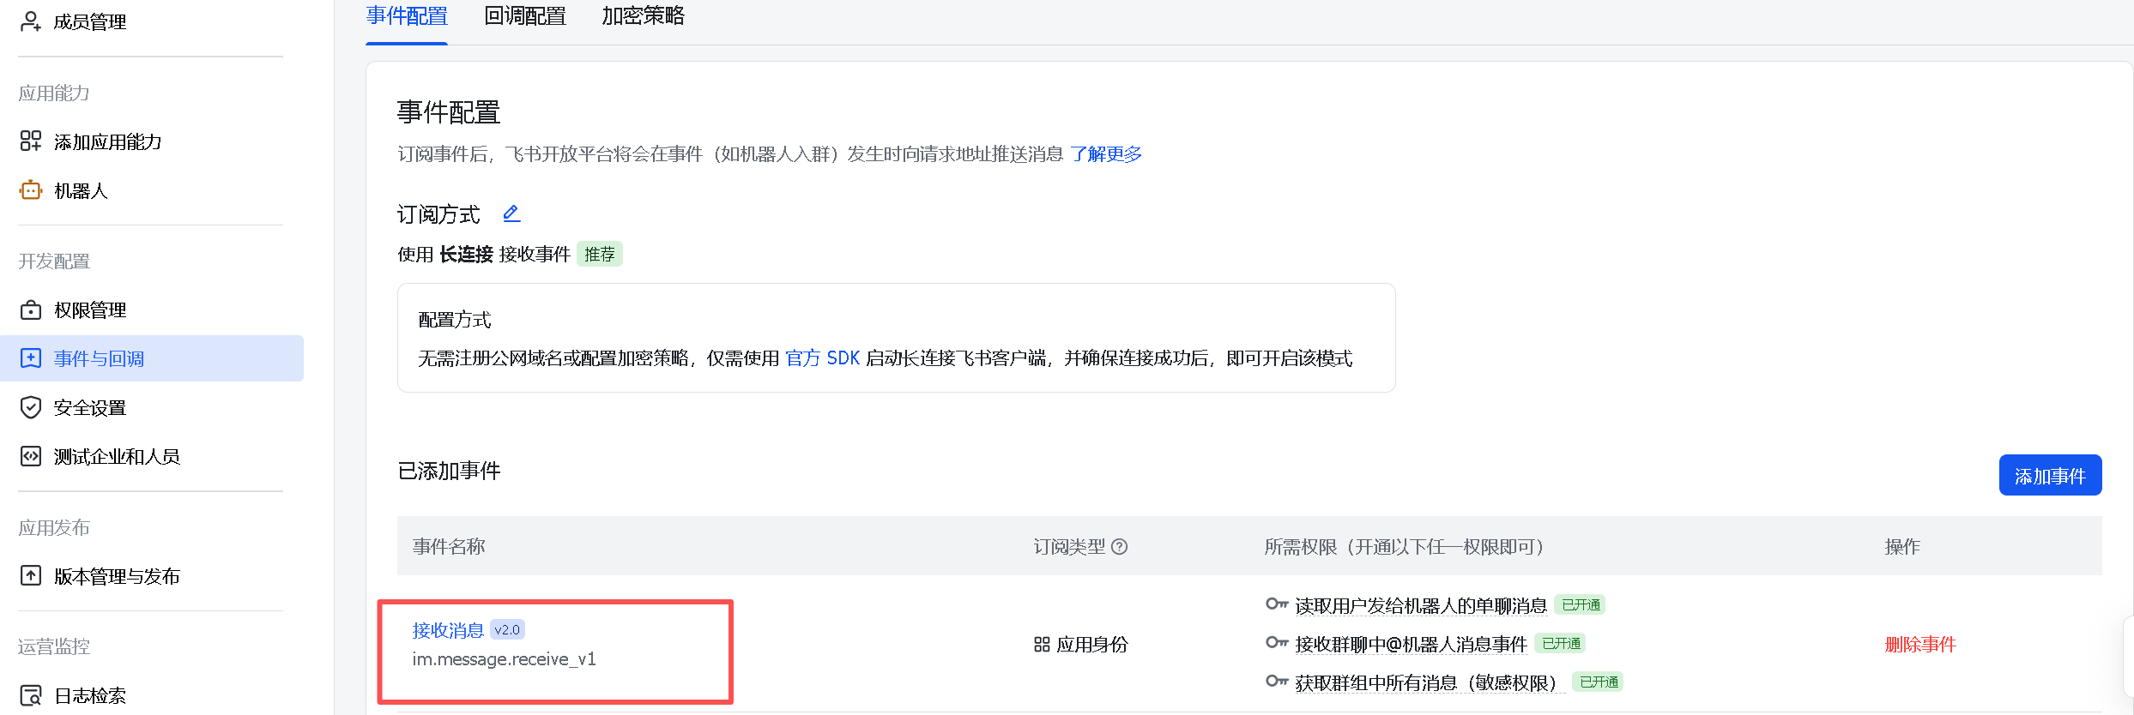Click the 订阅类型 help question icon
This screenshot has width=2134, height=715.
(x=1120, y=546)
